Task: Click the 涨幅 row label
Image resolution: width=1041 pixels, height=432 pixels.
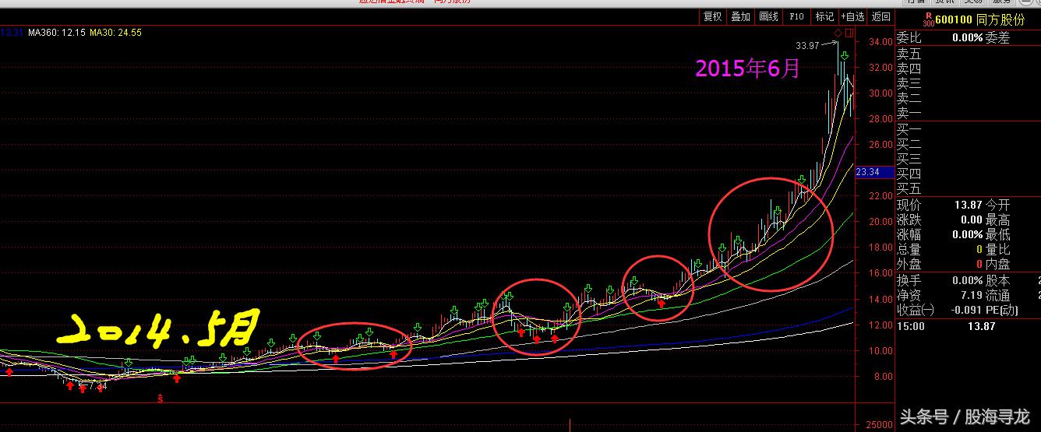Action: (909, 235)
